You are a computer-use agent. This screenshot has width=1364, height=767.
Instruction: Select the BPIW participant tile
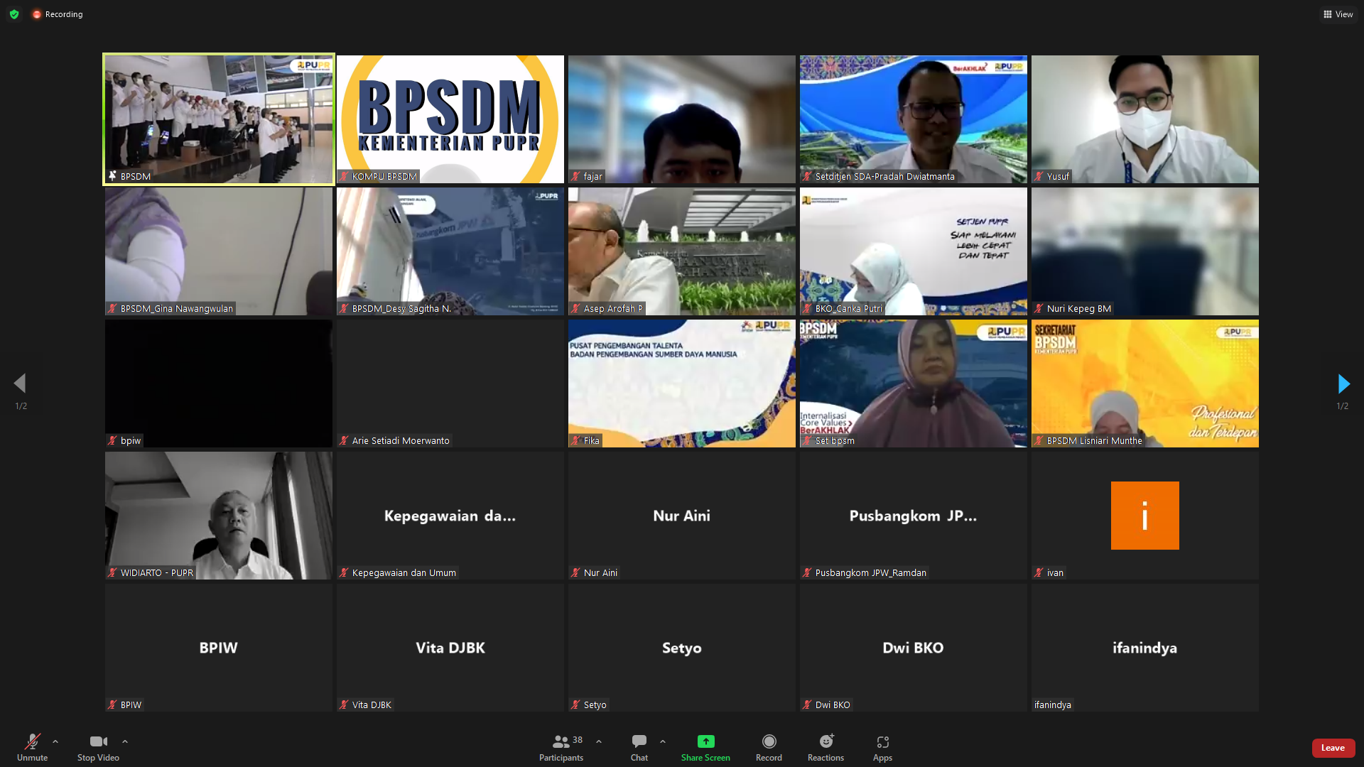point(219,648)
